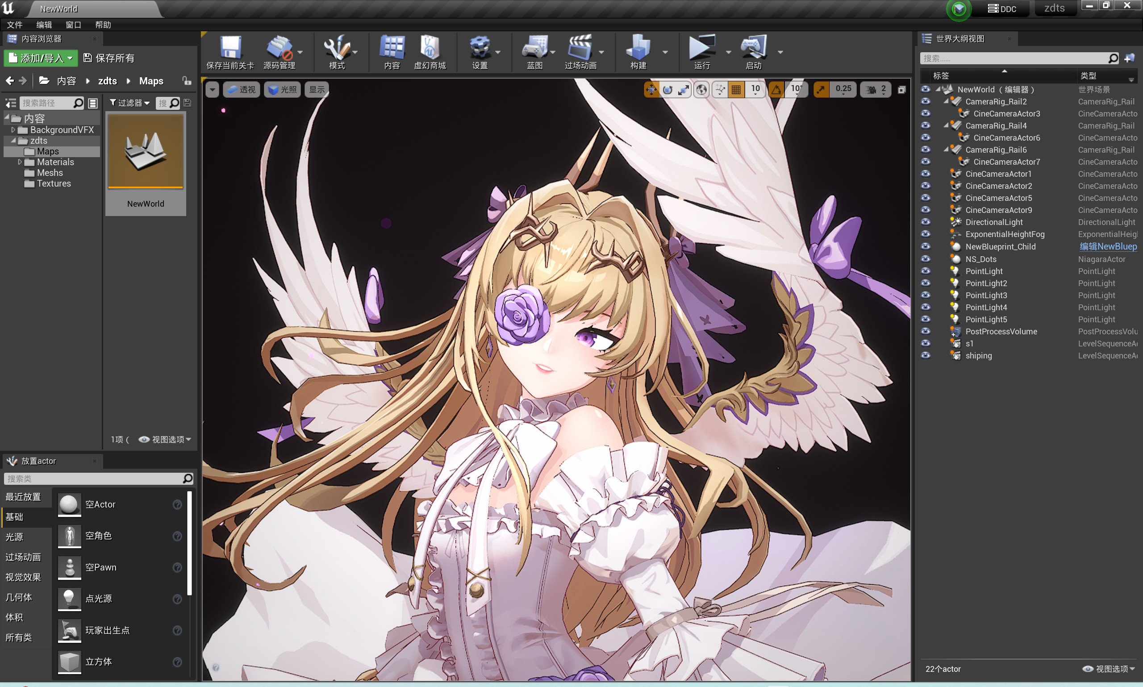Click the World Outliner search field

point(1014,58)
